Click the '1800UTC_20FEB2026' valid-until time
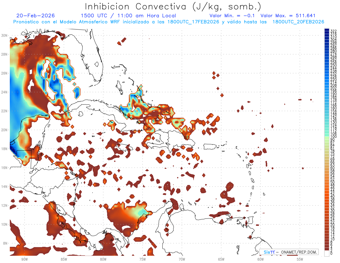This screenshot has width=340, height=263. pyautogui.click(x=298, y=22)
